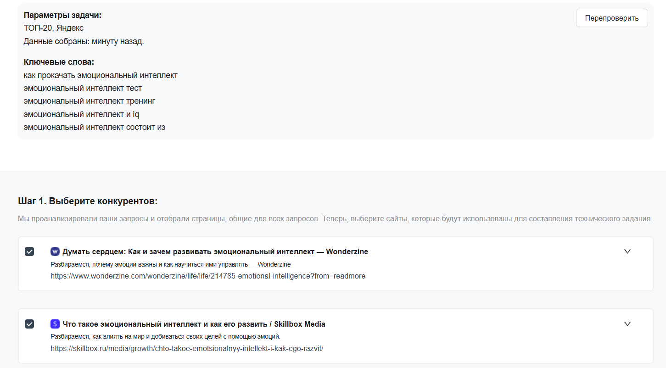
Task: Uncheck the Wonderzine competitor checkbox
Action: 29,251
